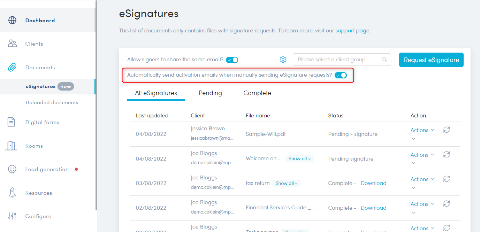Expand Show all for Welcome on... file
This screenshot has width=480, height=232.
click(299, 158)
